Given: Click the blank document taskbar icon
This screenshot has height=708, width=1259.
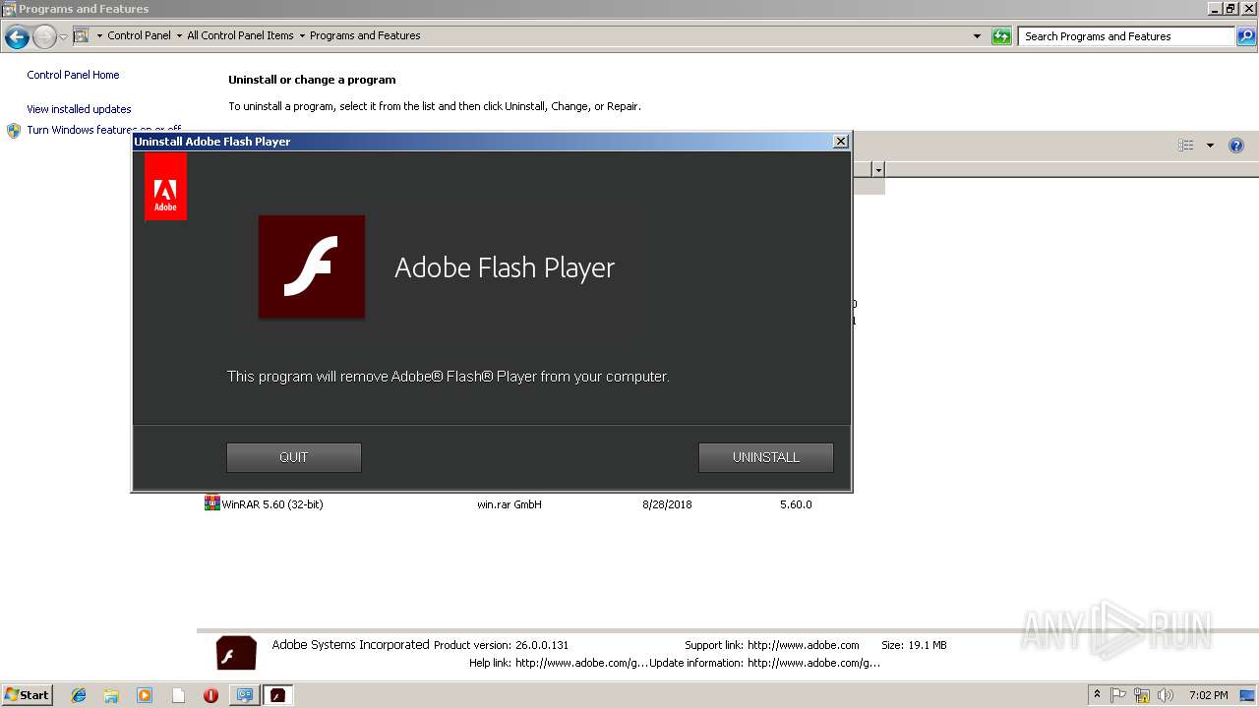Looking at the screenshot, I should (178, 695).
